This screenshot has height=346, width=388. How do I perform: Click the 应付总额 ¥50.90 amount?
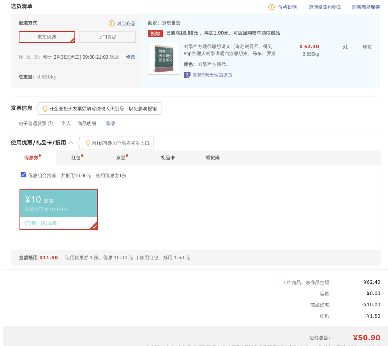[366, 337]
